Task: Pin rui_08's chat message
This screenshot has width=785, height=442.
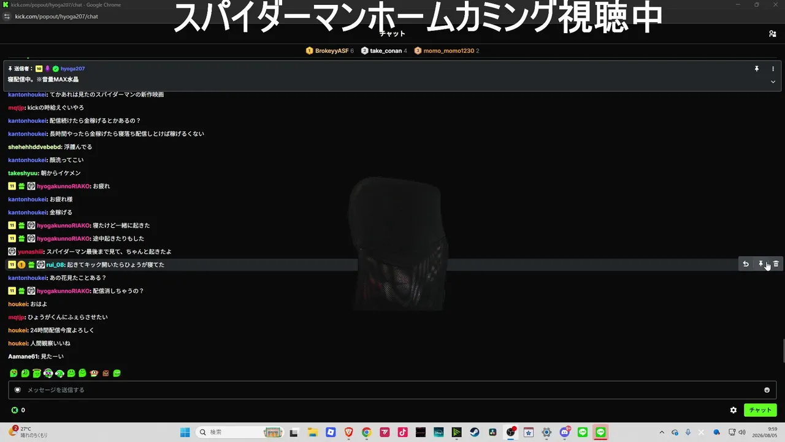Action: [x=761, y=264]
